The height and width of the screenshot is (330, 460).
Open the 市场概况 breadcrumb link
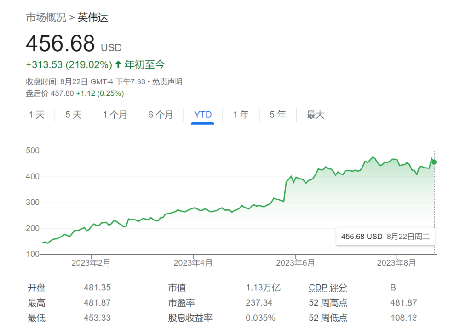click(46, 17)
